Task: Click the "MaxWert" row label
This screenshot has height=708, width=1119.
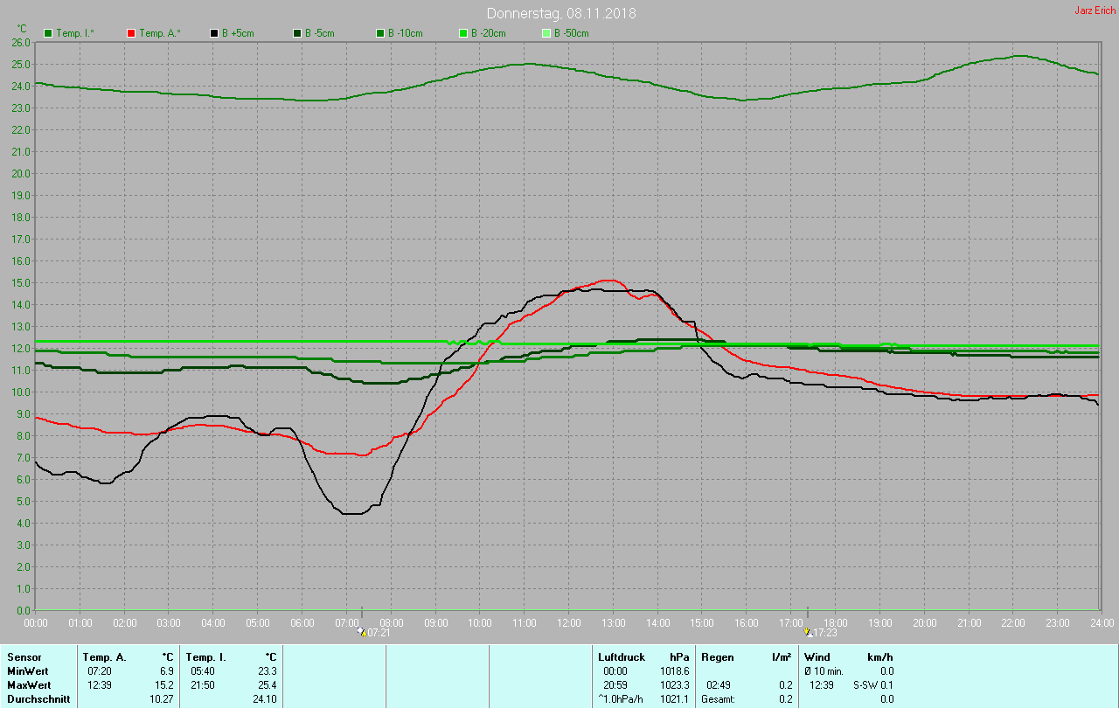Action: pos(28,684)
